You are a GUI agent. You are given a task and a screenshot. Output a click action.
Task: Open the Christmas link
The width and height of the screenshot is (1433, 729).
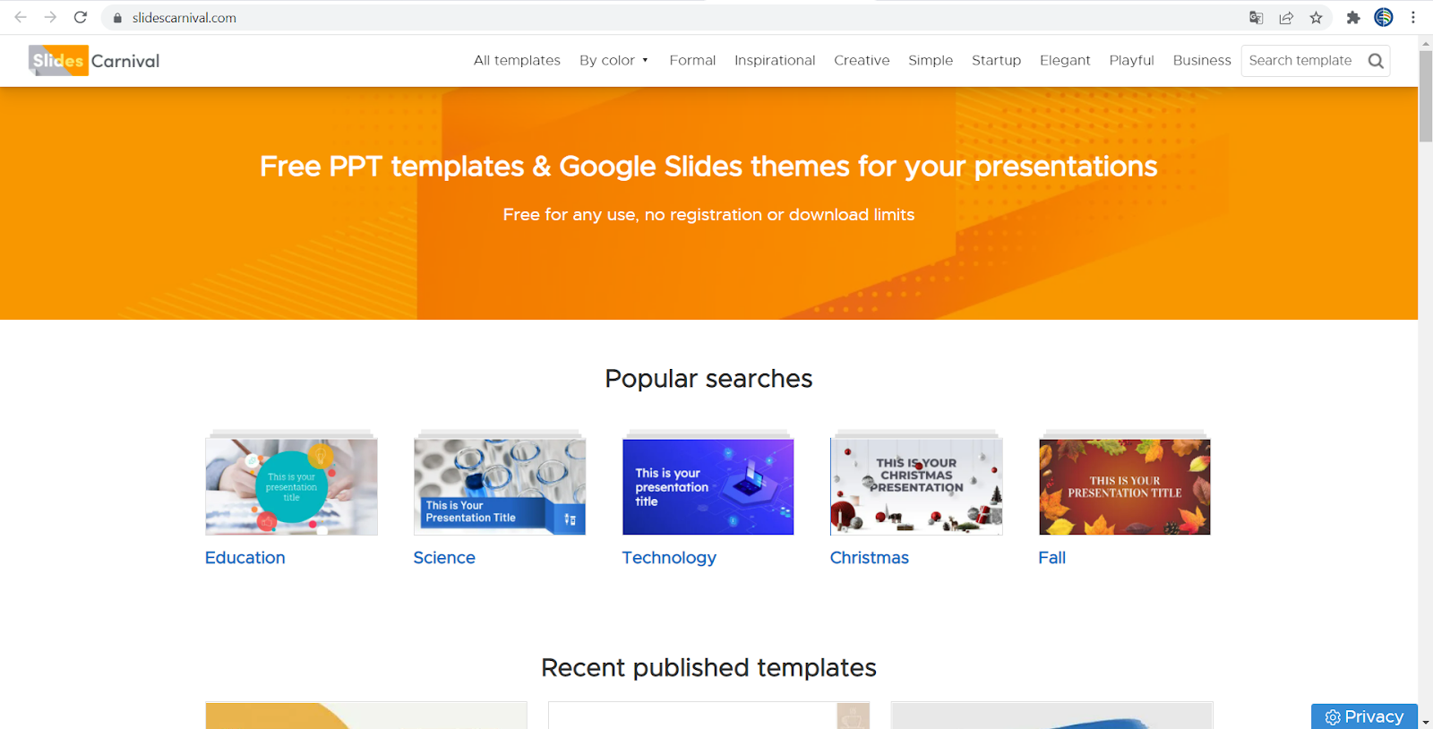(869, 557)
